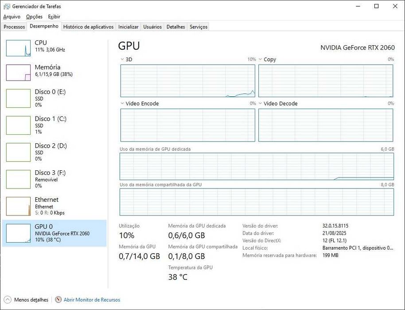Show the Disco 3 (F:) removable drive graph
405x310 pixels.
[18, 179]
